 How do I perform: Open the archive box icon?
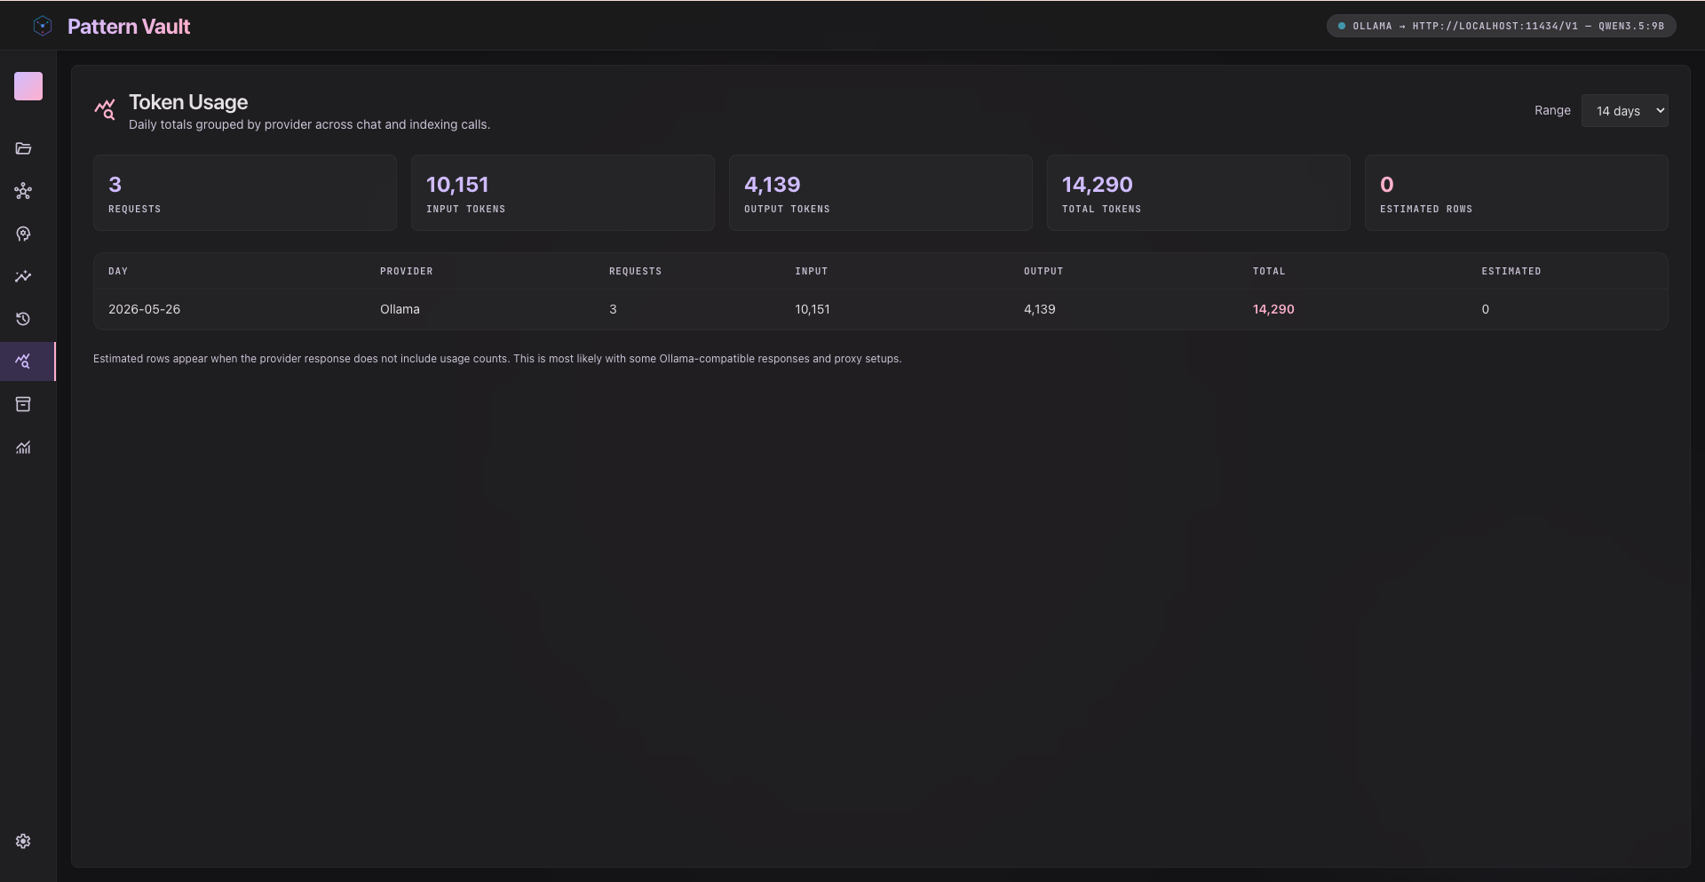click(23, 404)
